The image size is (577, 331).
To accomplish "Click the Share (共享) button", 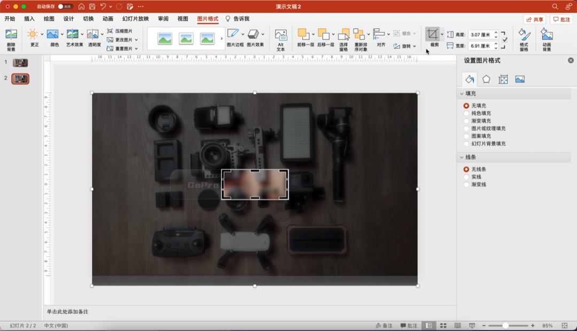I will tap(534, 19).
